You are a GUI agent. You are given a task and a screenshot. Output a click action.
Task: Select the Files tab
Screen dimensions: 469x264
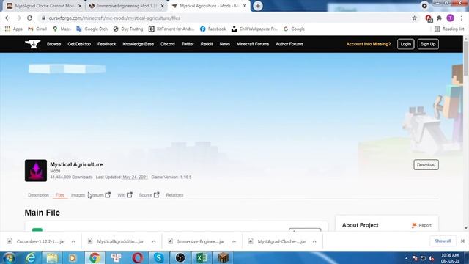click(60, 195)
